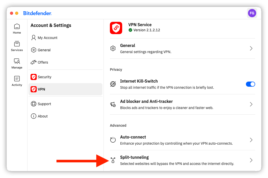
Task: Expand Ad blocker and Anti-tracker chevron
Action: pos(251,104)
